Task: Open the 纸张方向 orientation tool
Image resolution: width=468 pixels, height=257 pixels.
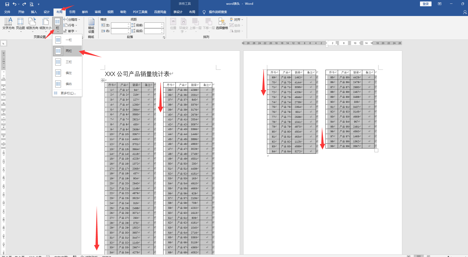Action: (x=32, y=25)
